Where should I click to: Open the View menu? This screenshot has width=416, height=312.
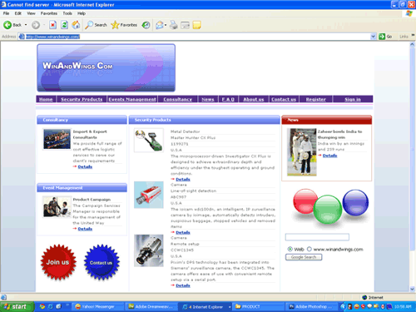[31, 13]
